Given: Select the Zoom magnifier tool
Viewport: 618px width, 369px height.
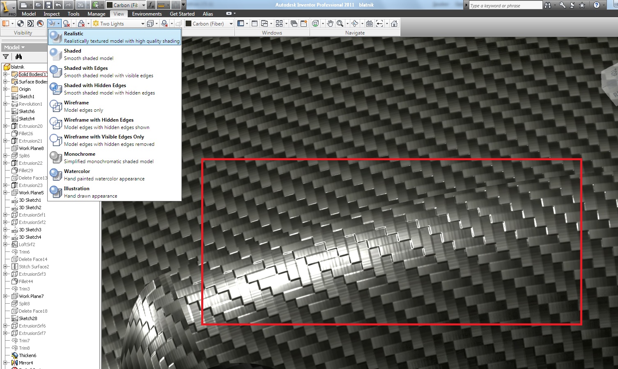Looking at the screenshot, I should (340, 23).
